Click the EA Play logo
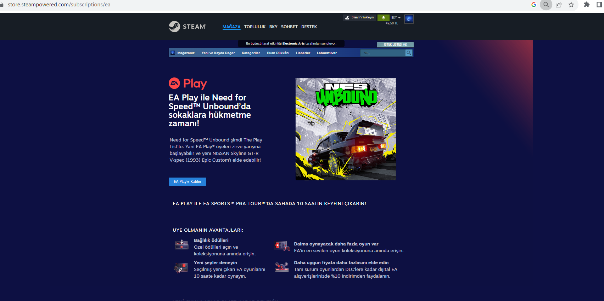 tap(188, 83)
